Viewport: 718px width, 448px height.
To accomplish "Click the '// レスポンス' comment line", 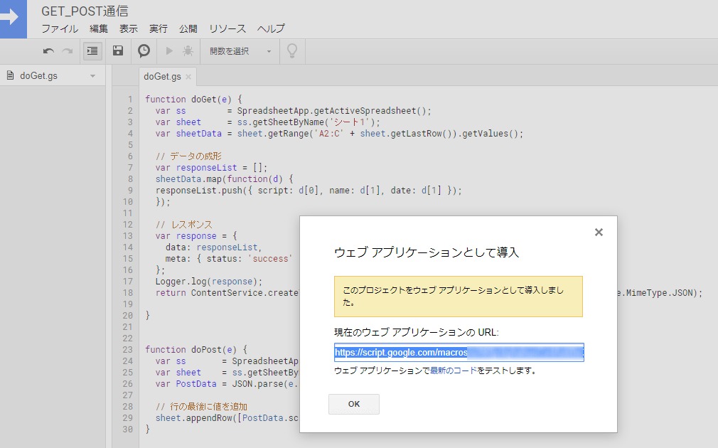I will [183, 225].
